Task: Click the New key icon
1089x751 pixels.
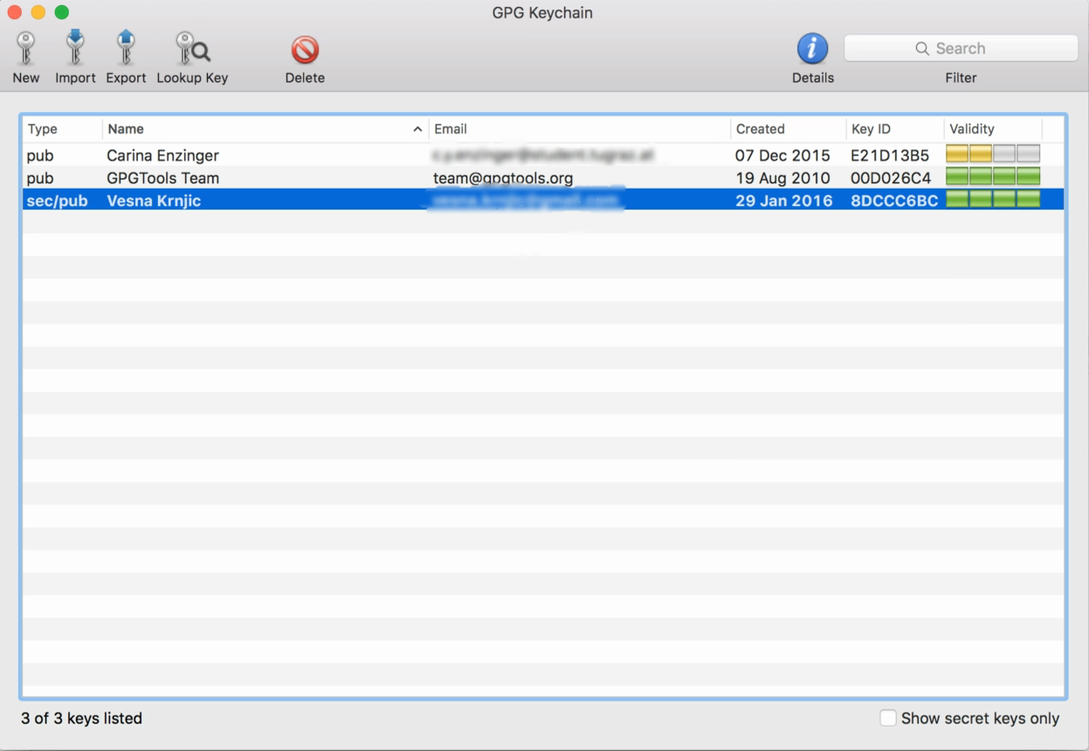Action: 25,49
